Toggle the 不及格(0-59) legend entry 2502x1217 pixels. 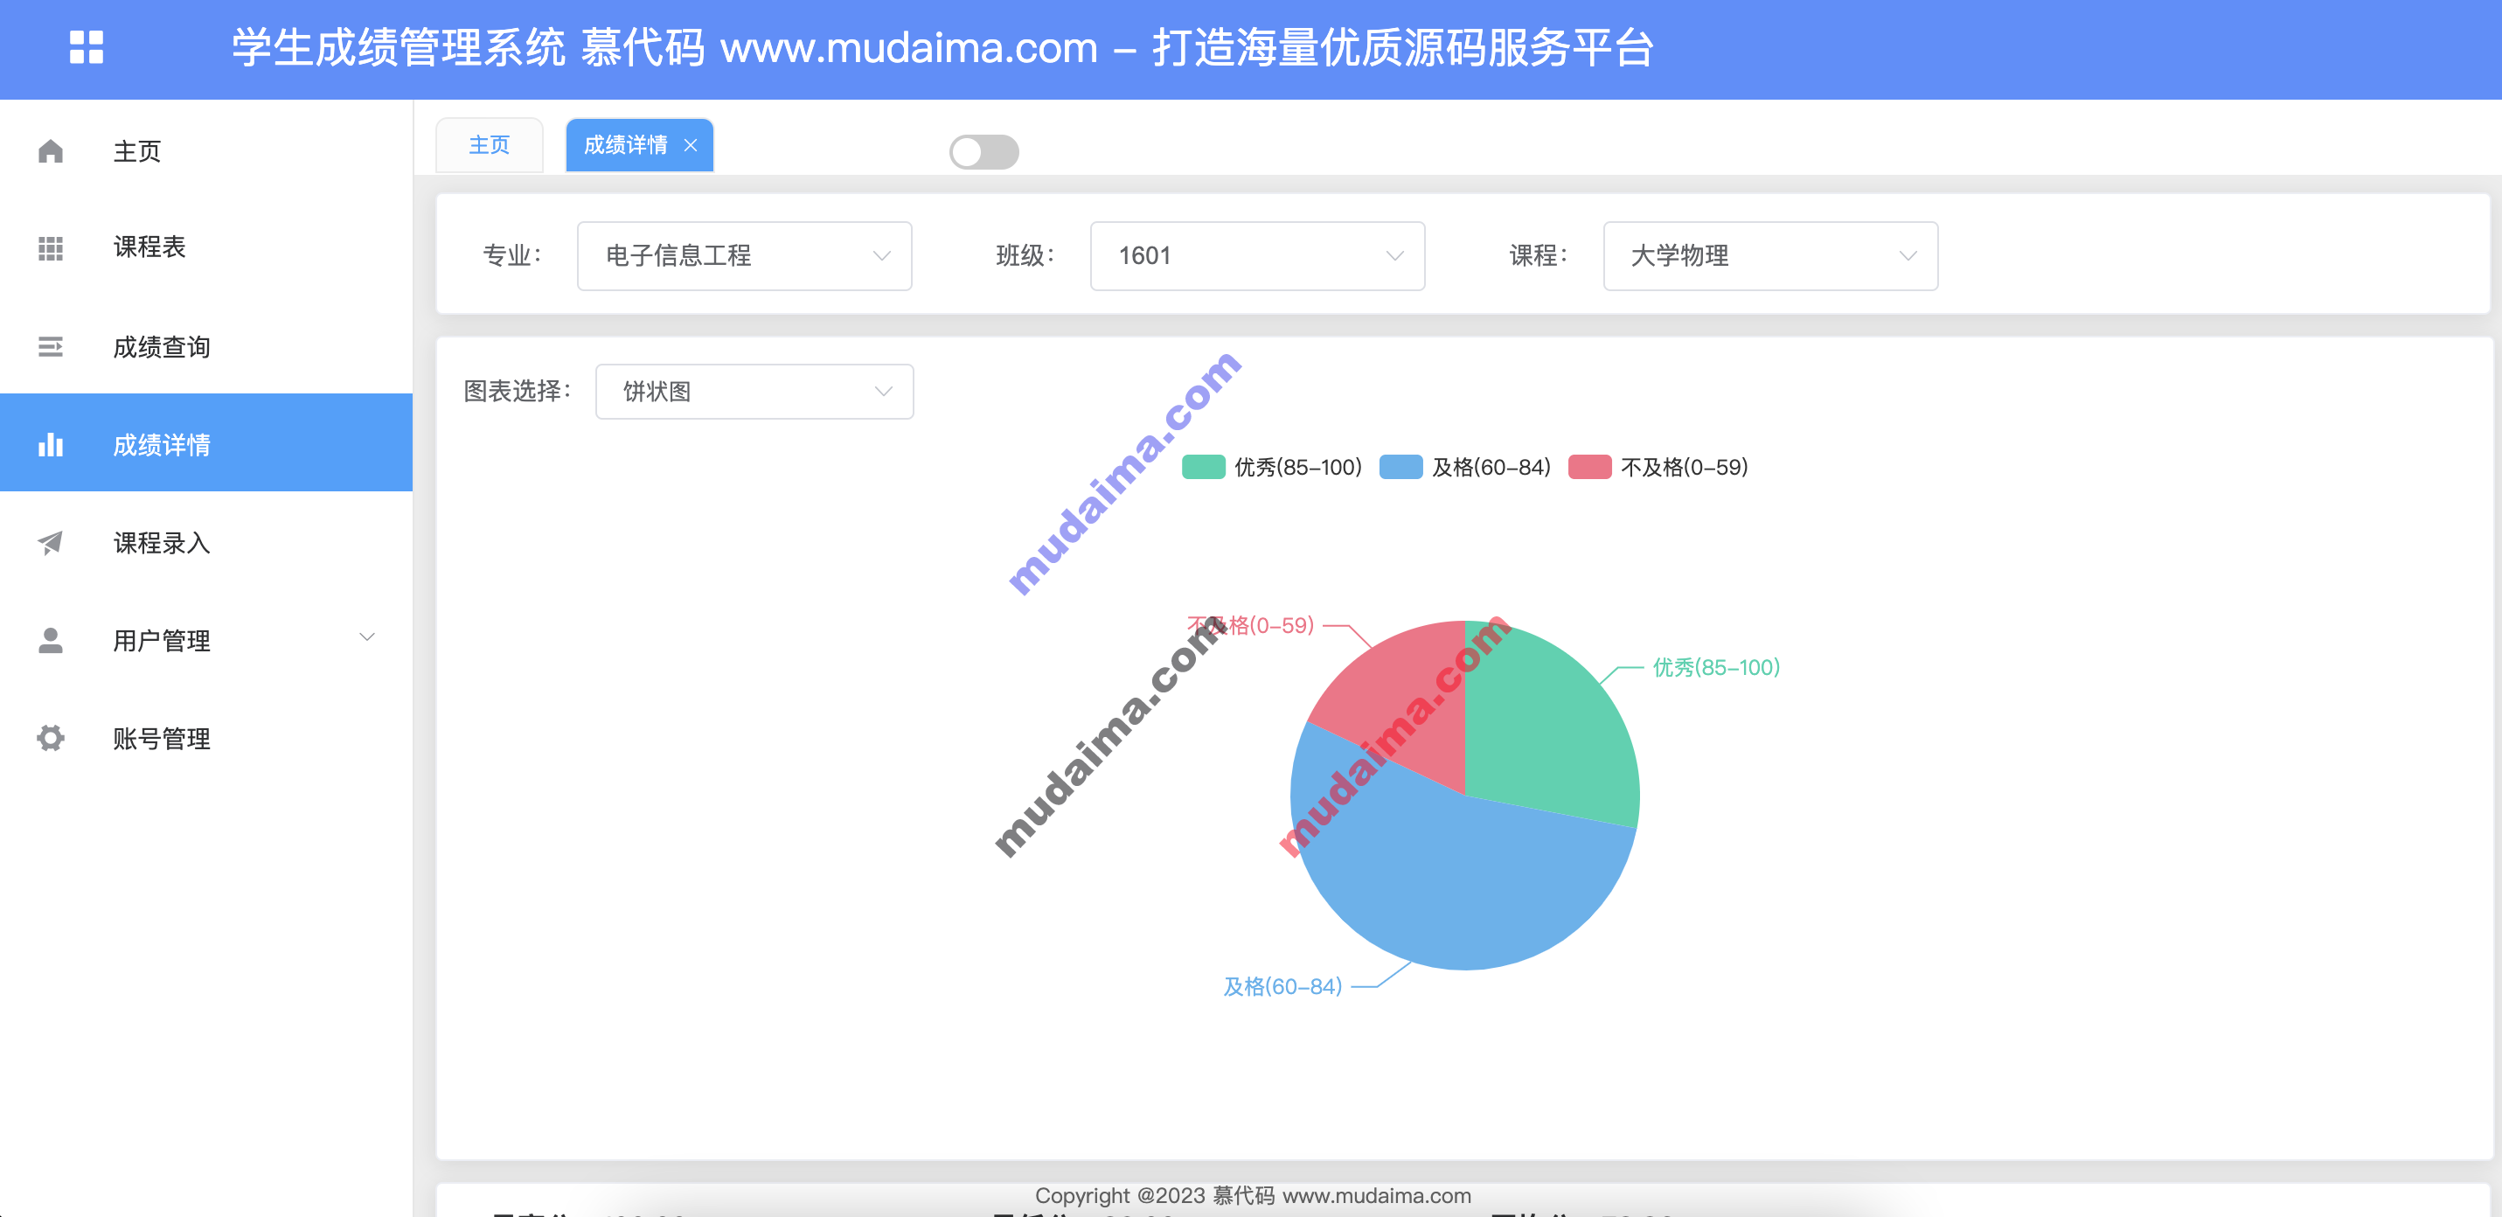pyautogui.click(x=1658, y=467)
